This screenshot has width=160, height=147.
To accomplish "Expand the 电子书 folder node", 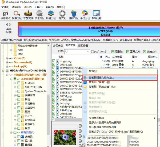I will pyautogui.click(x=15, y=116).
